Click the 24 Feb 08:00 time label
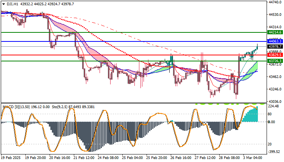This screenshot has width=284, height=162. click(108, 158)
